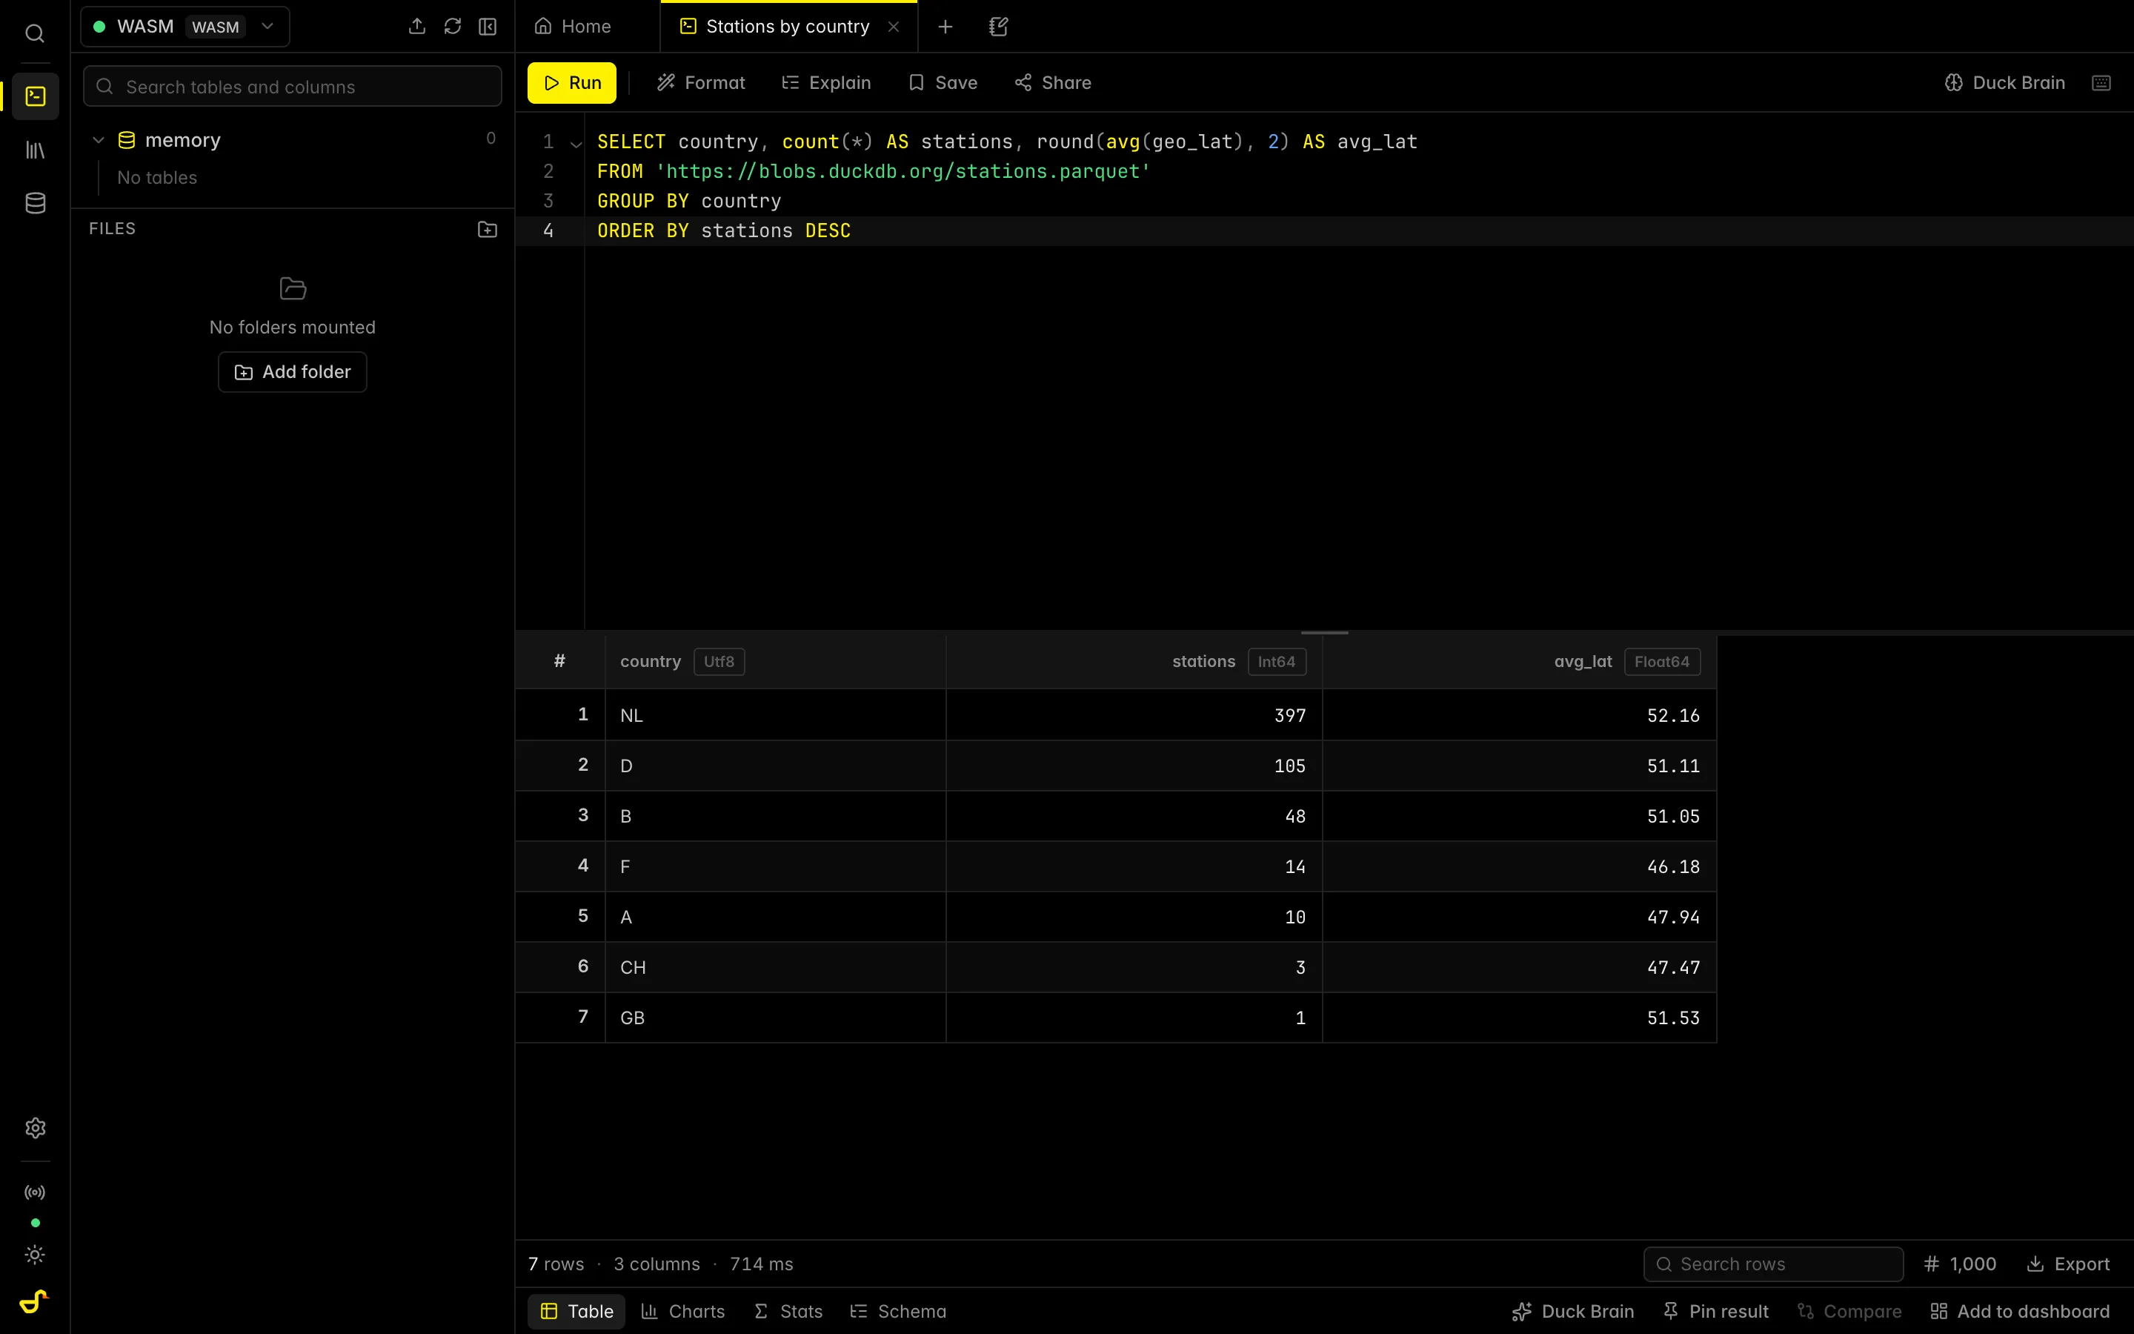Open the library books sidebar icon

36,150
